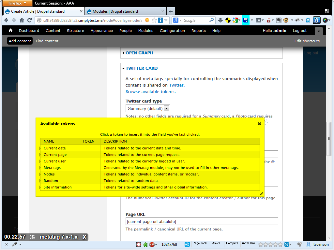Screen dimensions: 334x250
Task: Click the star rating in status bar
Action: coord(270,244)
